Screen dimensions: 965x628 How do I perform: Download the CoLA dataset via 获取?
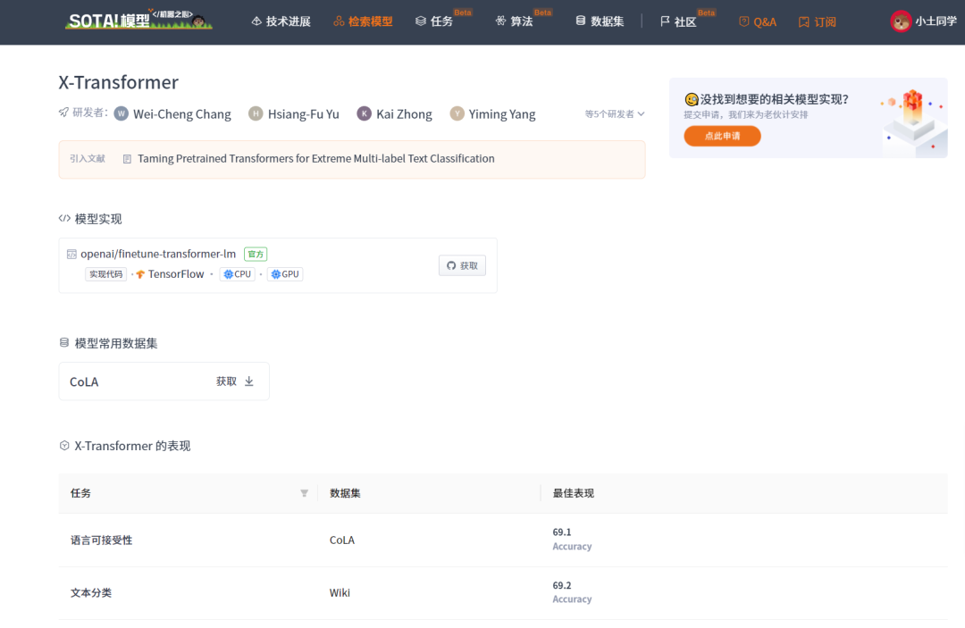point(235,381)
